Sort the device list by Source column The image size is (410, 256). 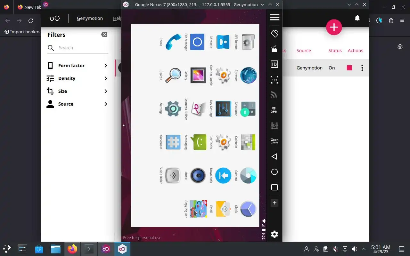tap(304, 51)
